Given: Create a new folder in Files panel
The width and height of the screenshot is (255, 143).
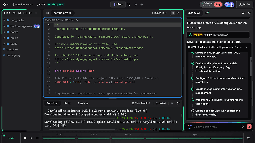Looking at the screenshot, I should [25, 13].
